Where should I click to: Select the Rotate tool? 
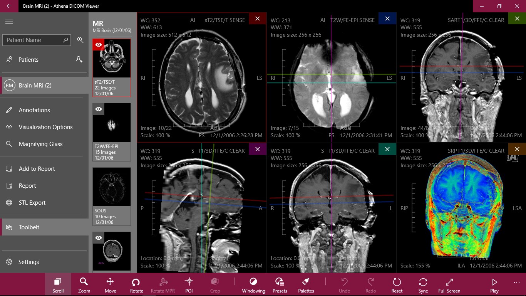136,284
